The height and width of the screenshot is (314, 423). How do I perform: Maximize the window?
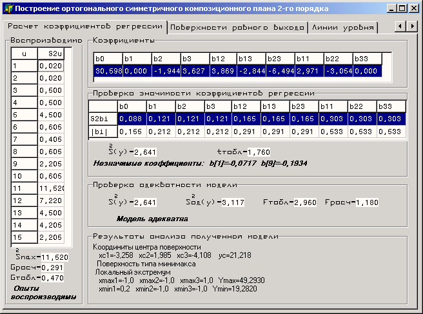(402, 8)
